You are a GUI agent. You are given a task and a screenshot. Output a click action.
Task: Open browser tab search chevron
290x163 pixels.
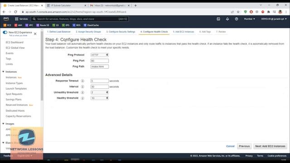261,5
